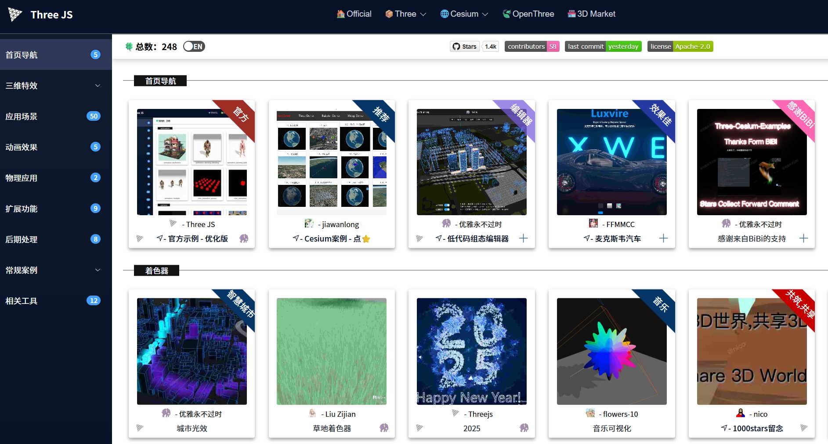Screen dimensions: 828x444
Task: Open author jiawanlong avatar
Action: click(309, 224)
